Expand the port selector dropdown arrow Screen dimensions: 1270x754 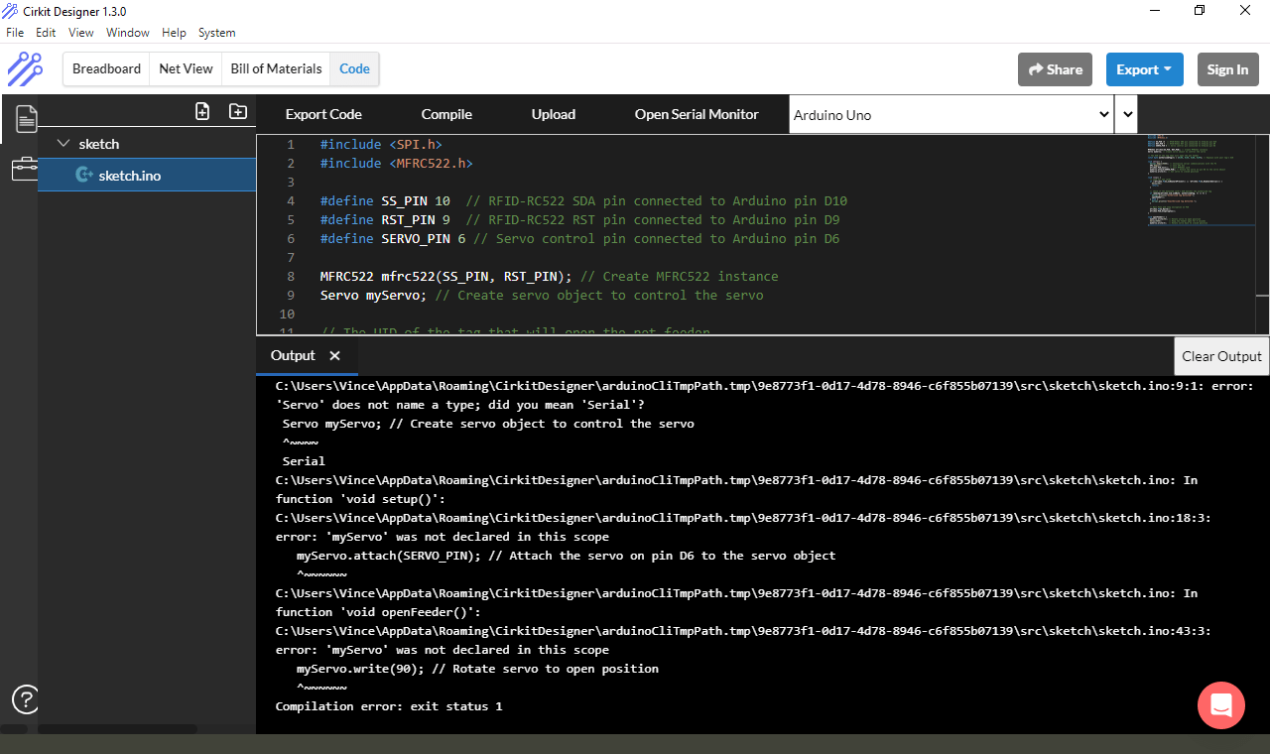[1126, 115]
